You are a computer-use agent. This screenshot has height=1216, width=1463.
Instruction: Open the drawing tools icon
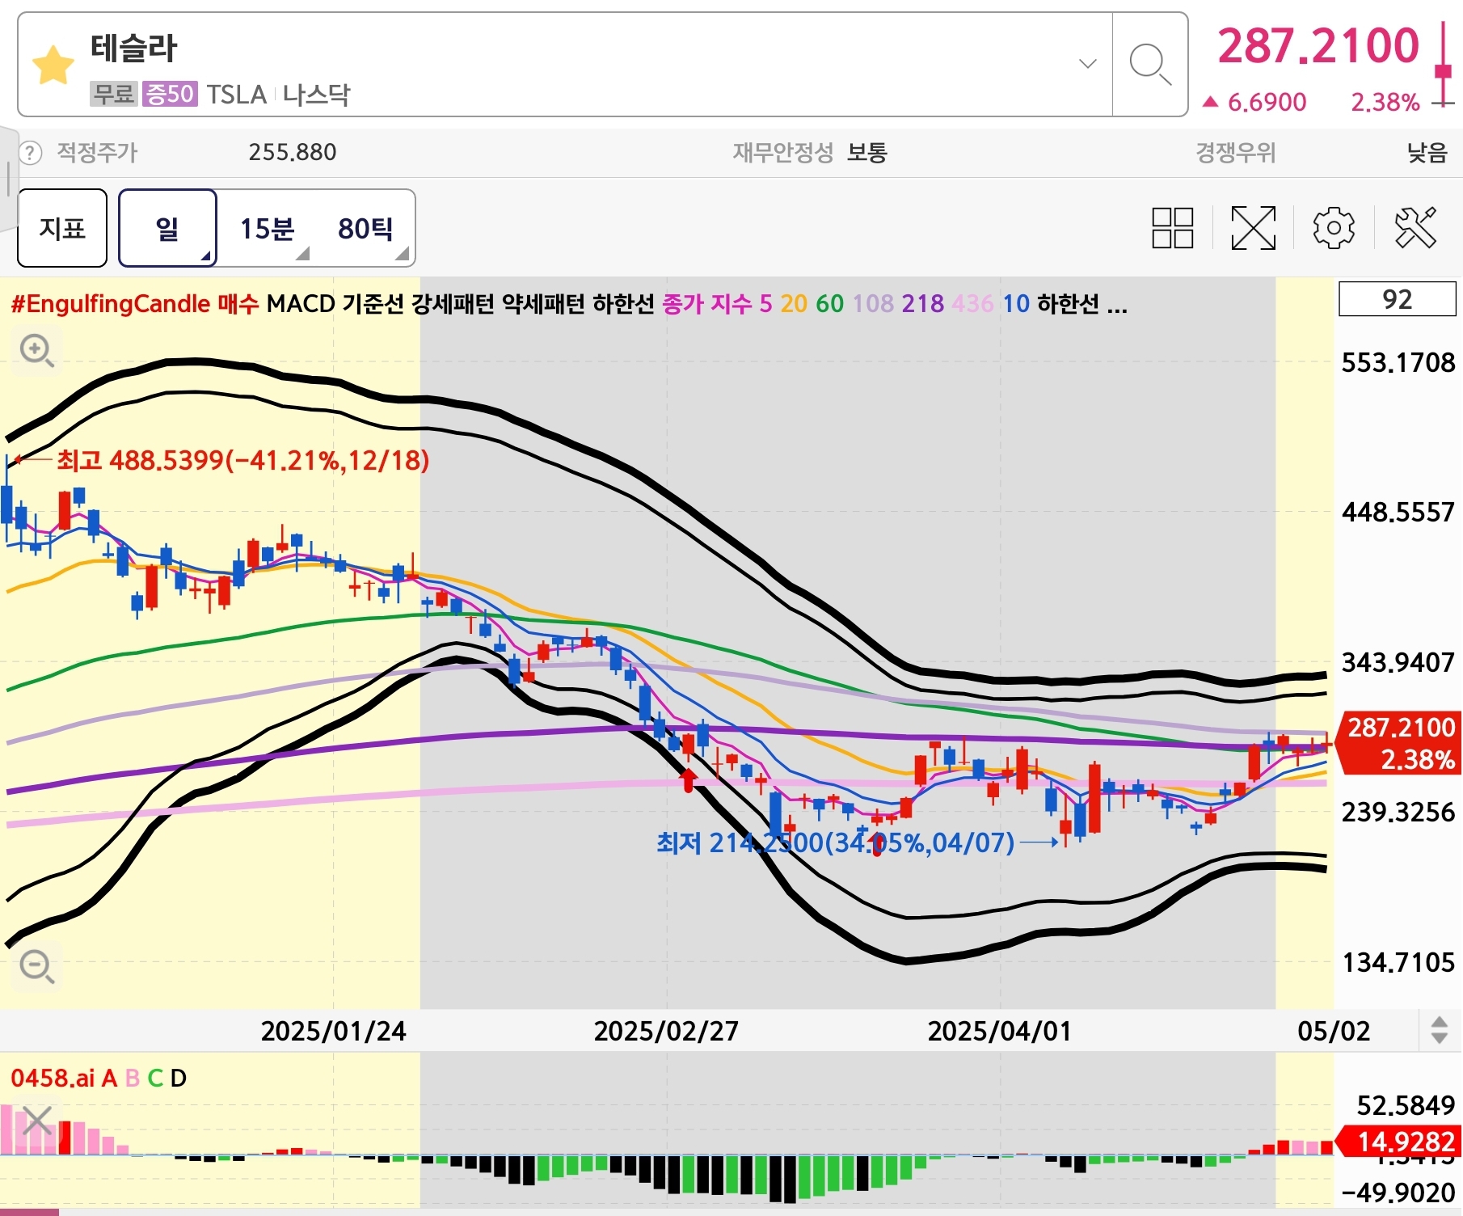[x=1415, y=228]
